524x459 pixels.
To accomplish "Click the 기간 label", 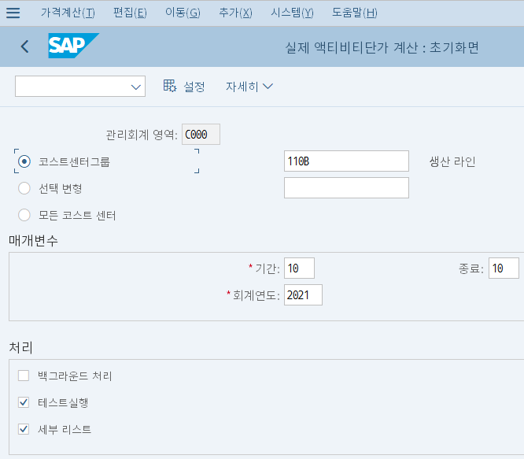I will point(268,268).
